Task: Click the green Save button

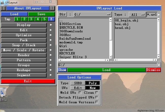Action: 41,14
